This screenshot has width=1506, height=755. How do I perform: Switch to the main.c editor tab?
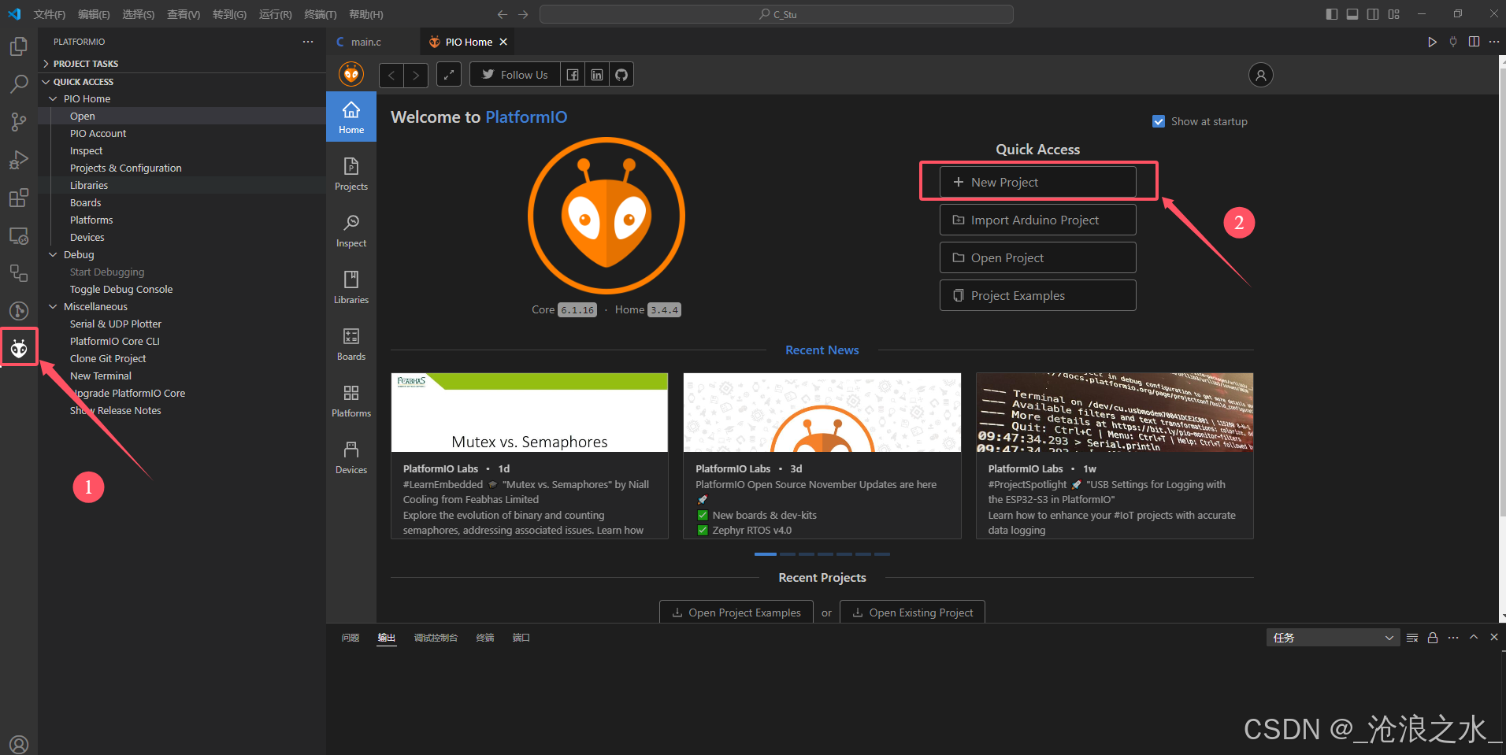point(373,42)
